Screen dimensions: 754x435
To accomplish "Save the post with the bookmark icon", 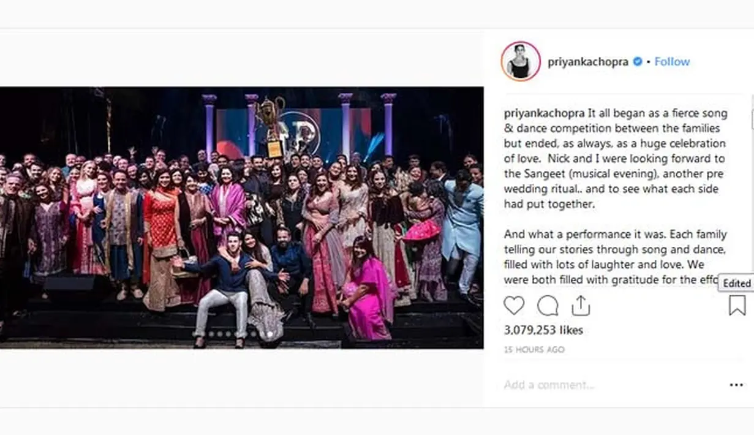I will click(737, 305).
